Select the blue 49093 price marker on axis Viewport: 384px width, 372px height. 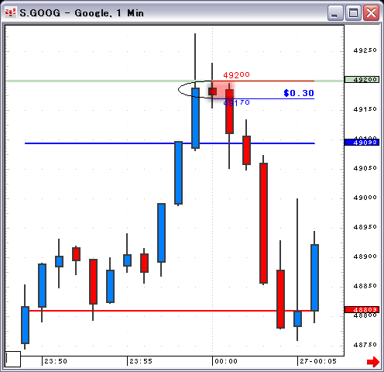[362, 142]
